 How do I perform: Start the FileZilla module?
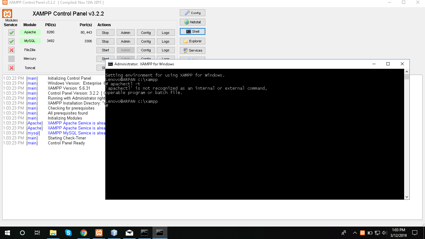click(105, 50)
